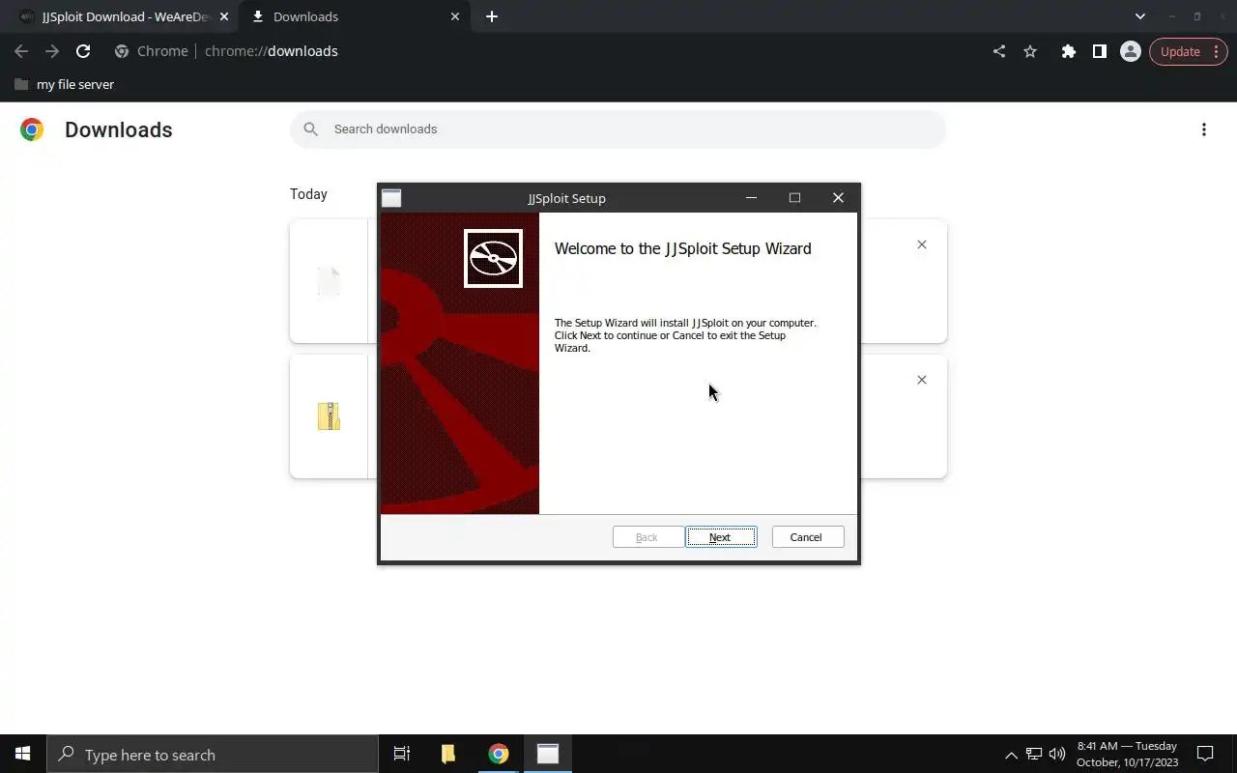Click the installer app on the taskbar

coord(548,755)
